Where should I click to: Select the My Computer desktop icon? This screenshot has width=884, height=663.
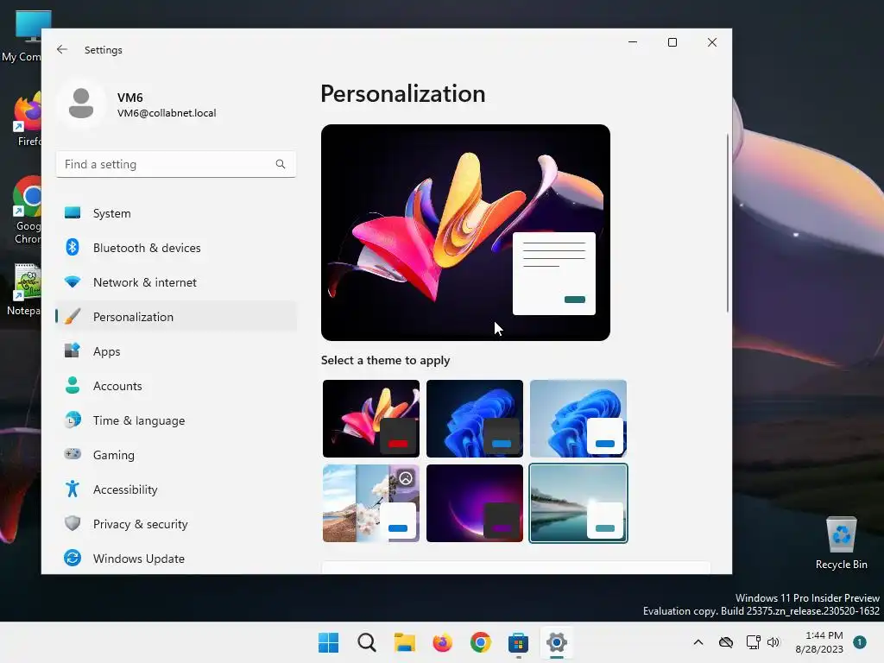(x=22, y=36)
